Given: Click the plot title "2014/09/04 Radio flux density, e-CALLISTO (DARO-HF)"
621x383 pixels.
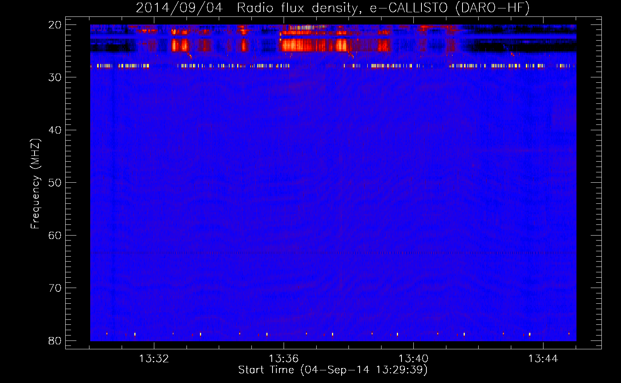Looking at the screenshot, I should coord(333,8).
